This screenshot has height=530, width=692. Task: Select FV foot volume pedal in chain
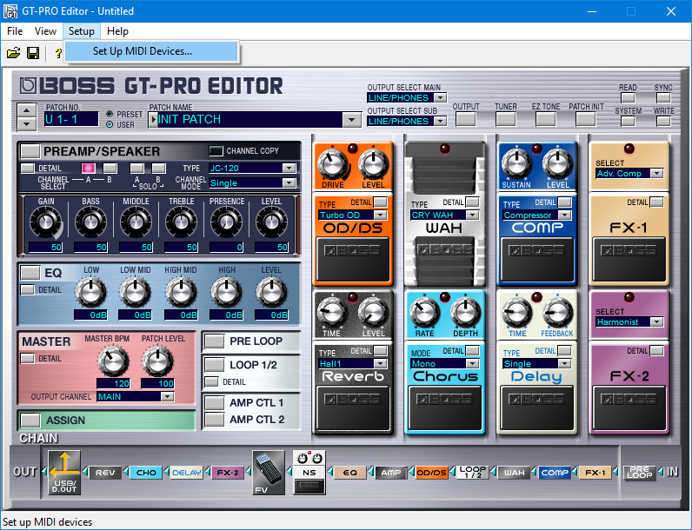point(269,473)
